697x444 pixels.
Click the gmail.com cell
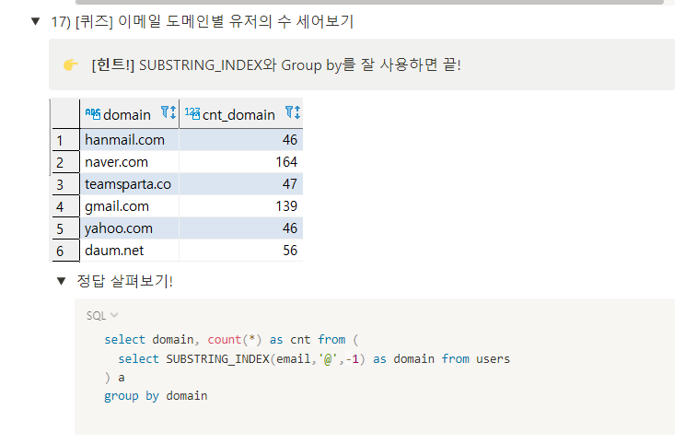point(129,206)
